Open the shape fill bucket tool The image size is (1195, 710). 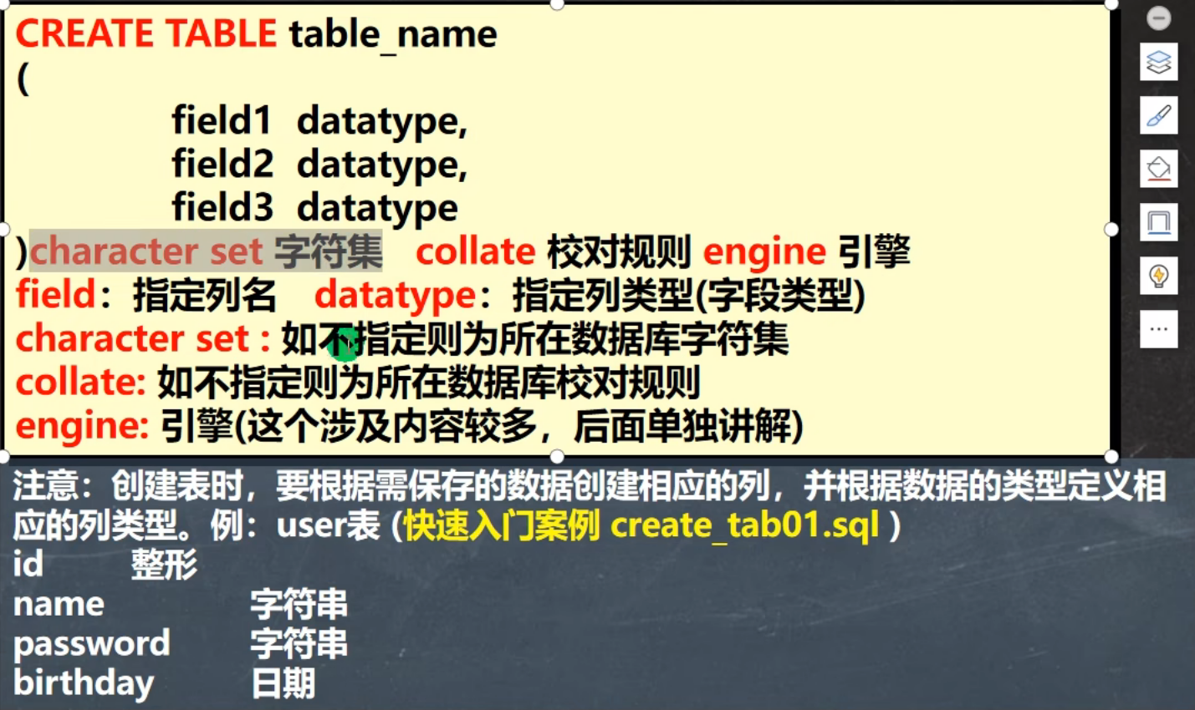click(1158, 170)
